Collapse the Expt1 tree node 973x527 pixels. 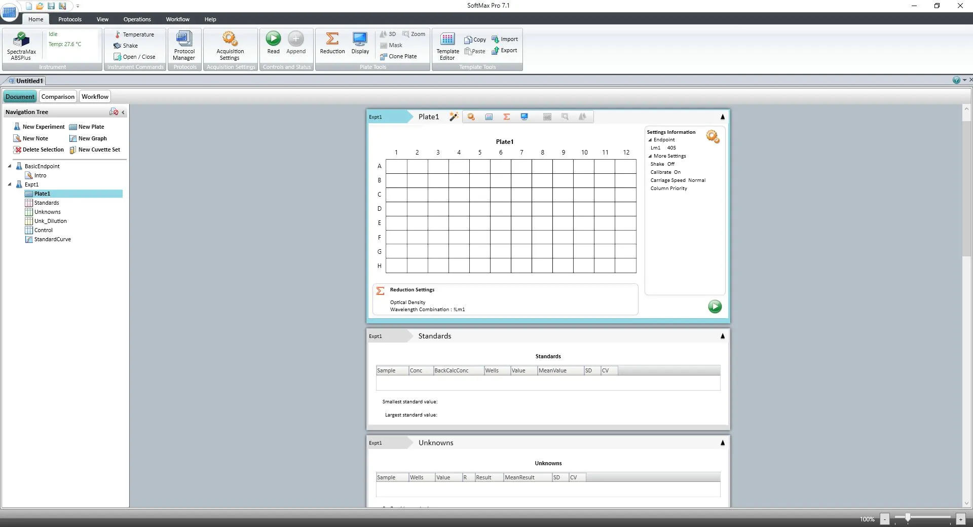click(10, 184)
